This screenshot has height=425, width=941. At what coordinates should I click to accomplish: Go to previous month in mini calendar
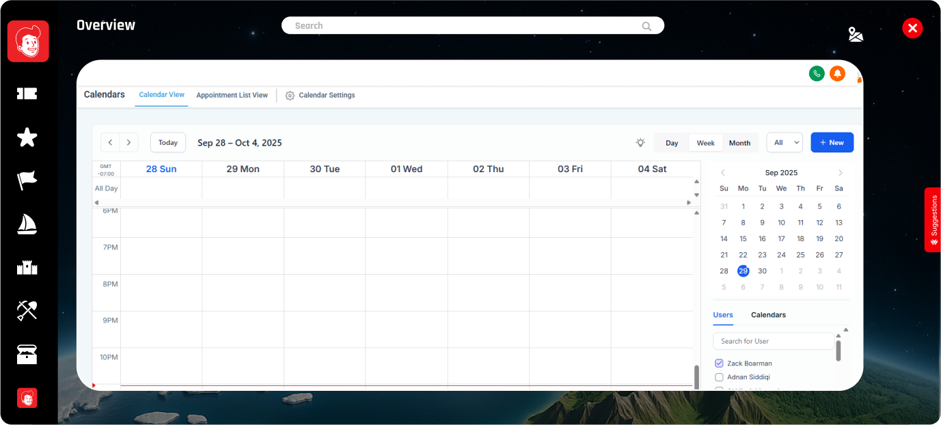(x=724, y=173)
